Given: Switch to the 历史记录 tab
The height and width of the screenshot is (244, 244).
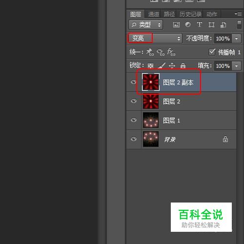Looking at the screenshot, I should 191,14.
